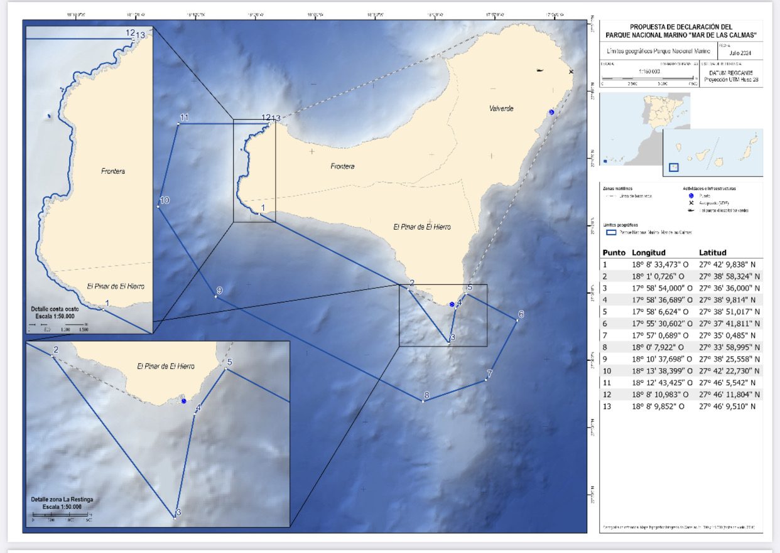The image size is (780, 553).
Task: Click point 3 in the La Restinga detail inset
Action: coord(175,518)
